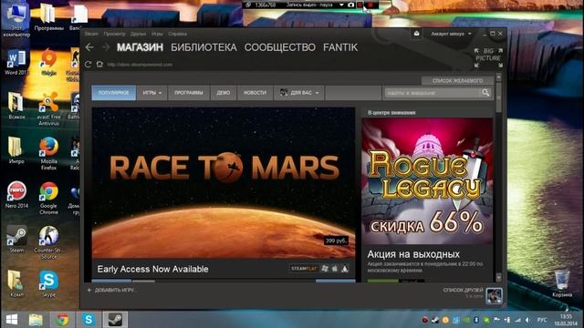Viewport: 584px width, 328px height.
Task: Open the FANTIK profile section
Action: pyautogui.click(x=340, y=47)
